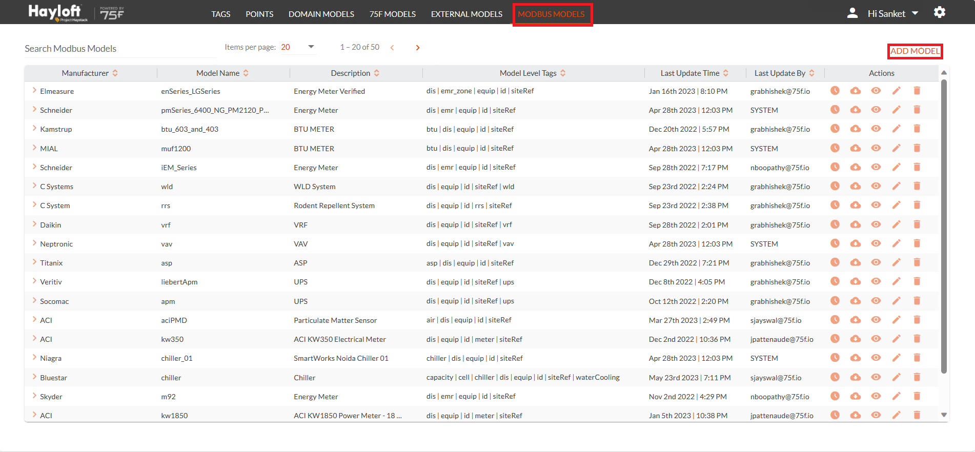Switch to the POINTS tab
The width and height of the screenshot is (975, 452).
click(259, 14)
